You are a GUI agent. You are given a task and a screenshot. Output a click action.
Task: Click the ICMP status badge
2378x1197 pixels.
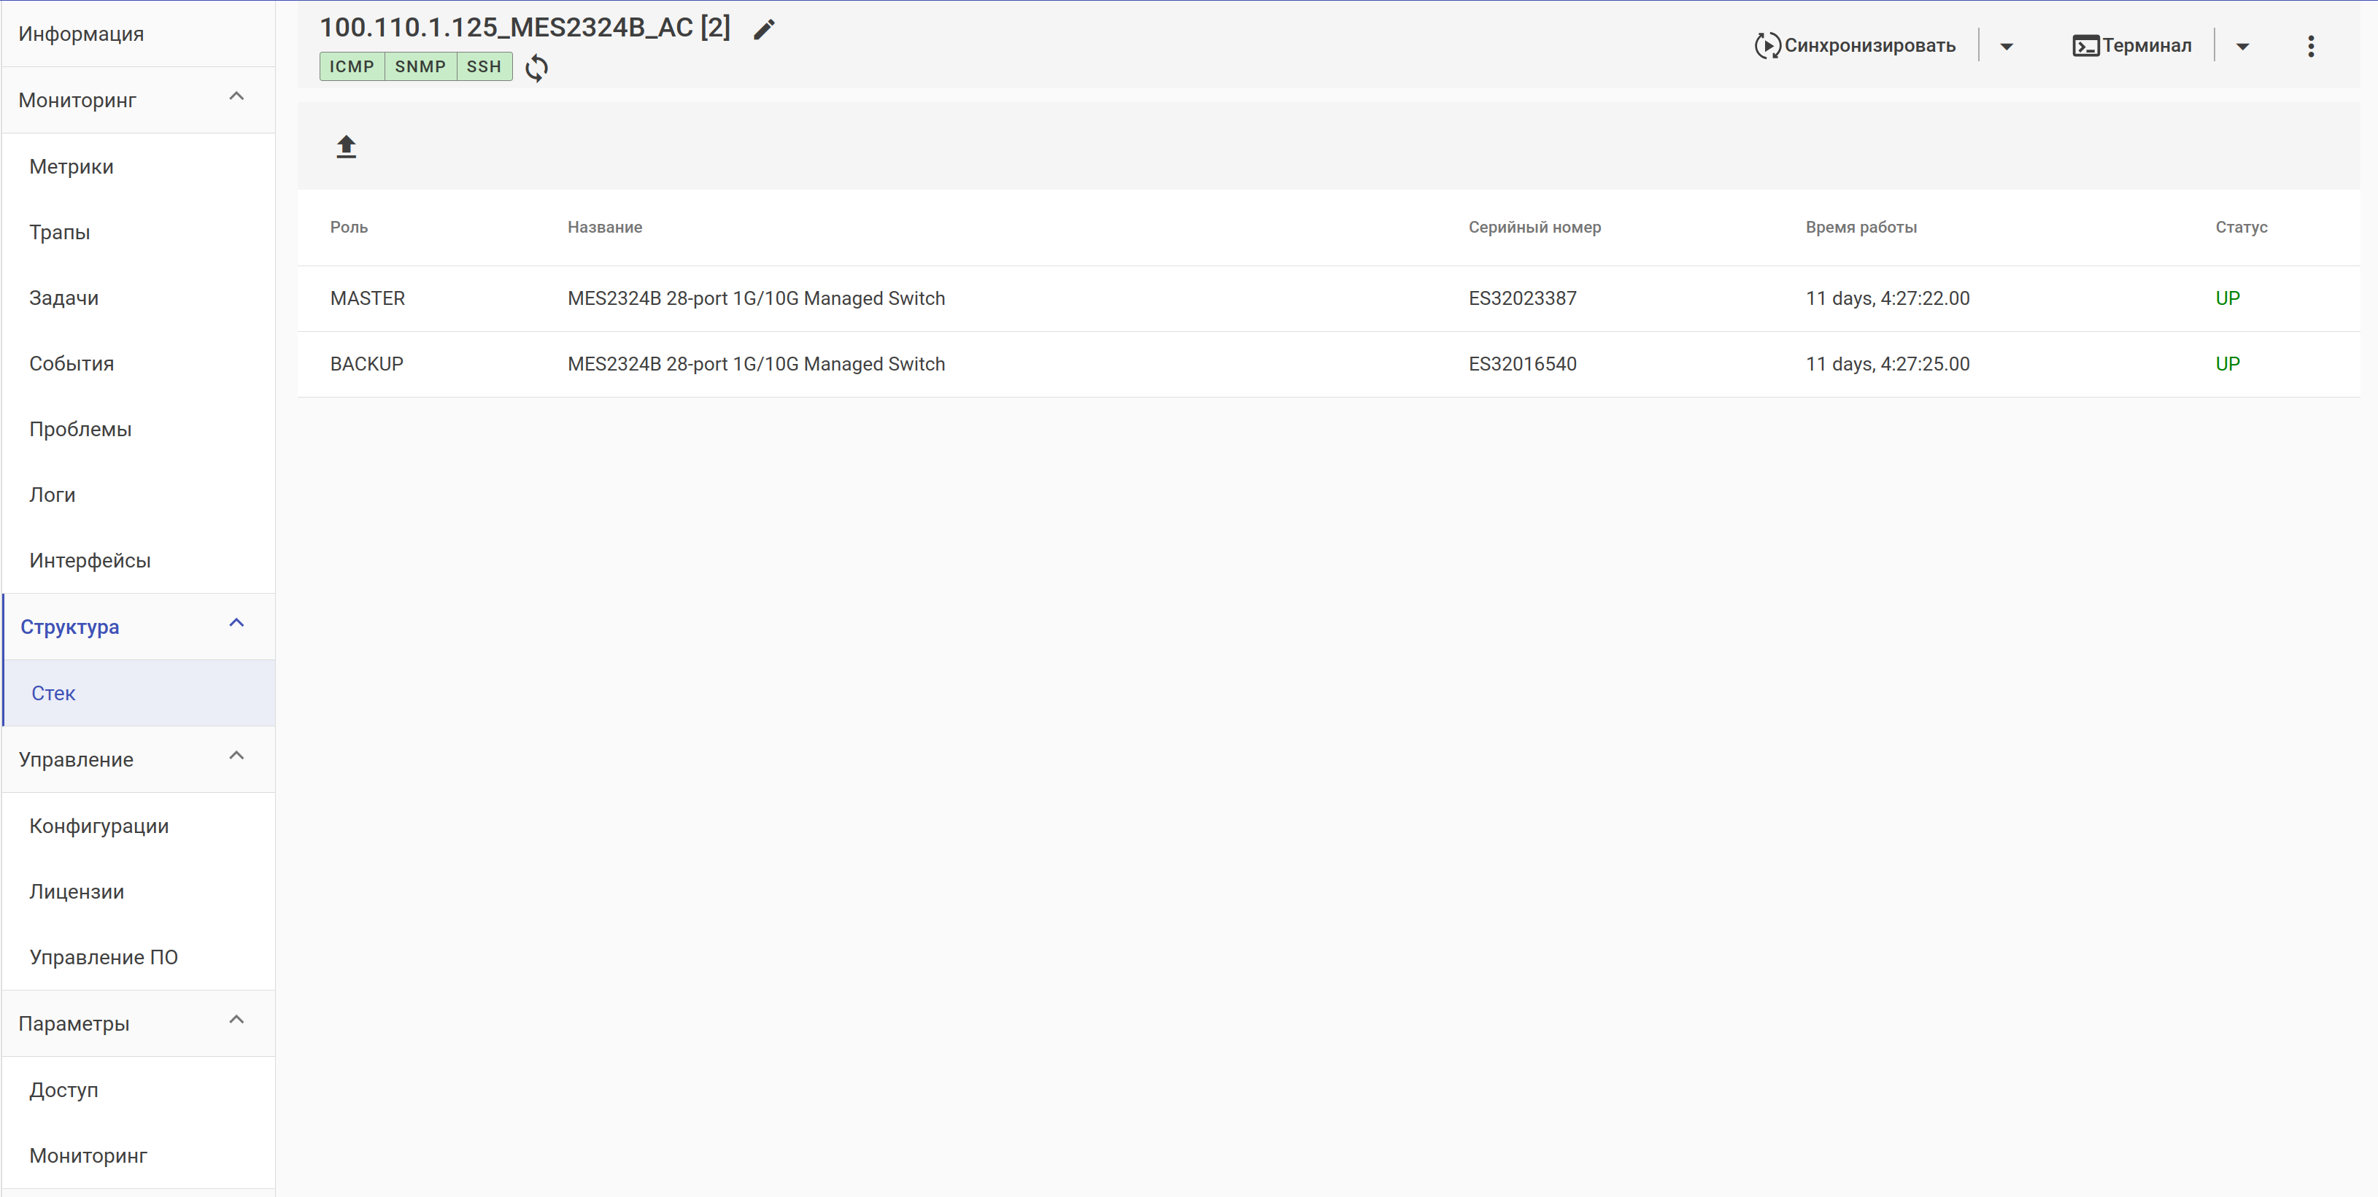point(352,66)
